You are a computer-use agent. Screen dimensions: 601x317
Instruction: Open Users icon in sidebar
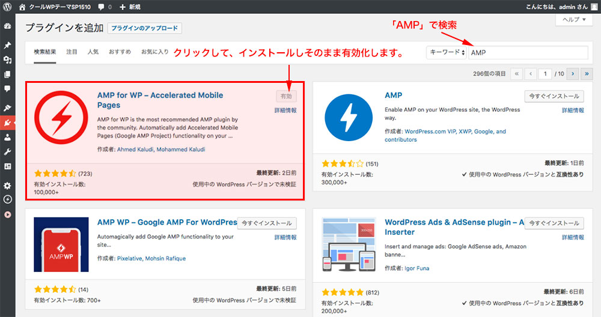(x=7, y=137)
